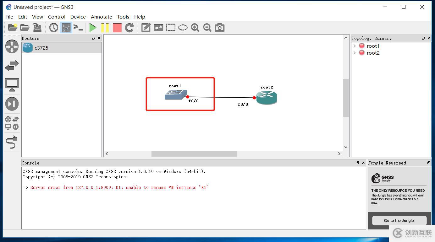Image resolution: width=435 pixels, height=242 pixels.
Task: Click the red stop all devices icon
Action: 117,28
